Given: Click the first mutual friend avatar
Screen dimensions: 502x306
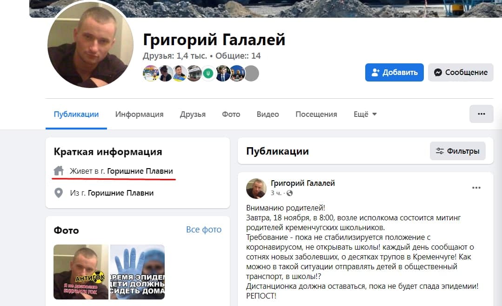Looking at the screenshot, I should [x=150, y=73].
